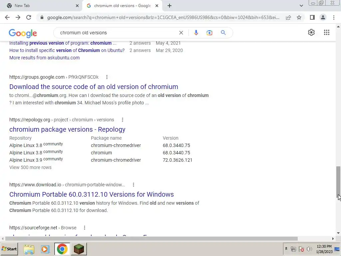The width and height of the screenshot is (341, 256).
Task: Close the chromium old versions tab
Action: click(157, 6)
